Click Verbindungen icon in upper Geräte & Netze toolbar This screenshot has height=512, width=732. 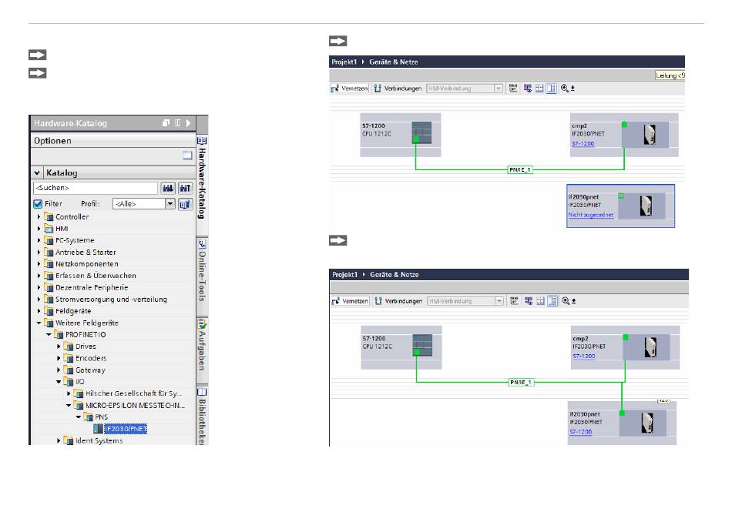(378, 88)
